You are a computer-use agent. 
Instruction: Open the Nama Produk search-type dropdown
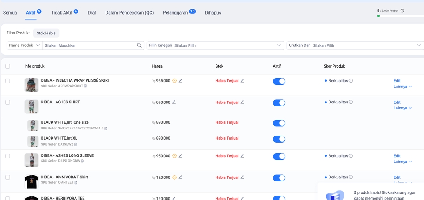(x=24, y=45)
